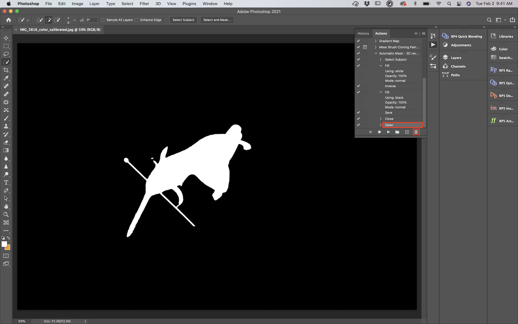
Task: Create a new action set folder
Action: tap(397, 132)
